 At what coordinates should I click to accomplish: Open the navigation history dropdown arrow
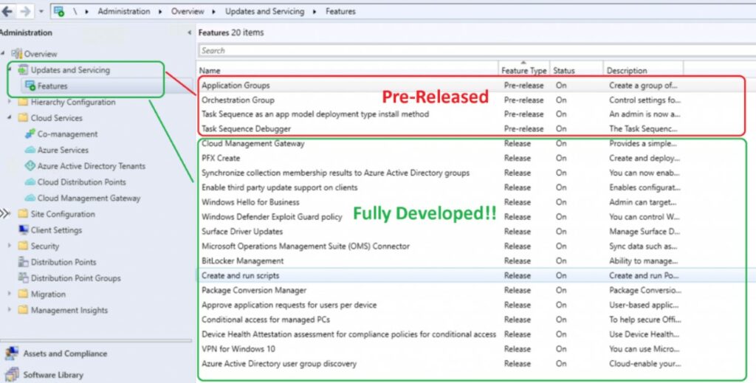pyautogui.click(x=41, y=11)
